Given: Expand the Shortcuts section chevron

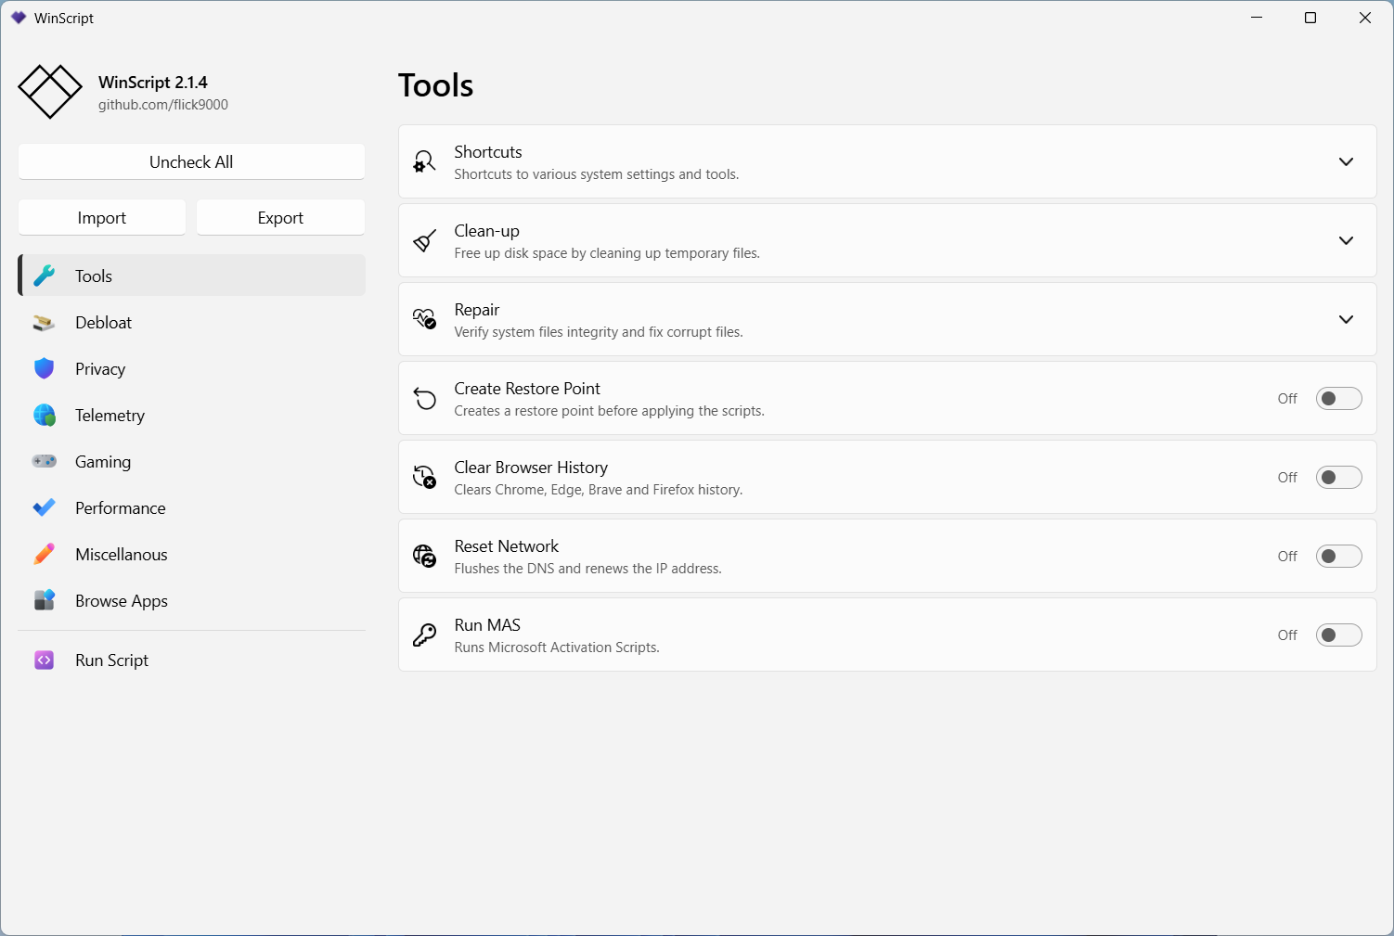Looking at the screenshot, I should tap(1346, 161).
